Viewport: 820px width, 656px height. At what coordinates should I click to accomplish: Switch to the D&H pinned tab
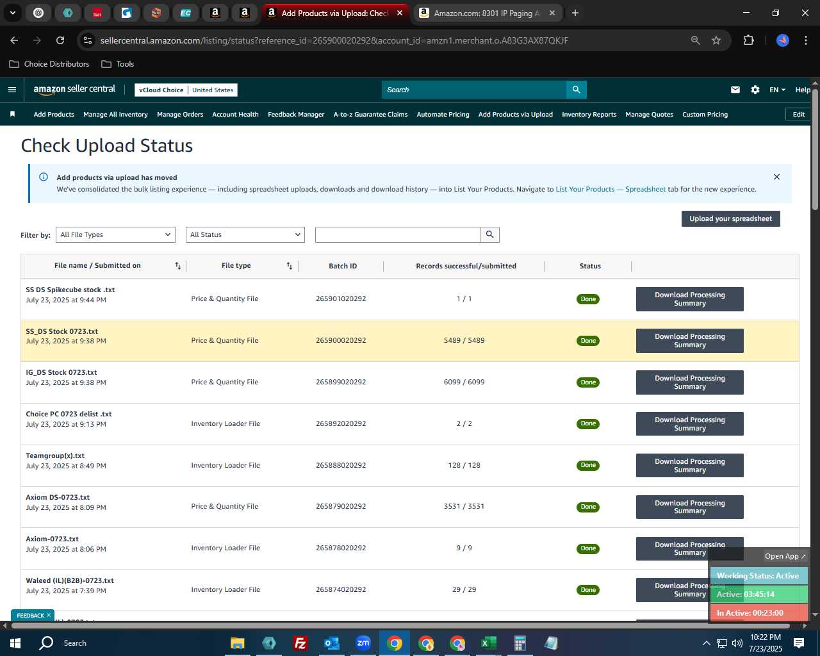click(x=97, y=13)
